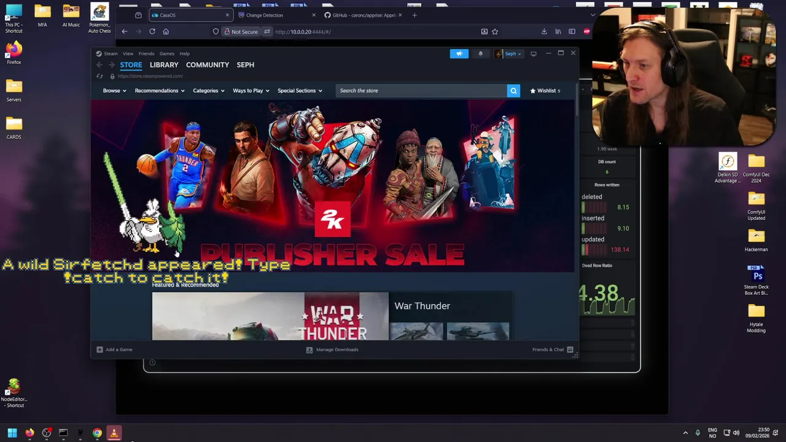Screen dimensions: 786x442
Task: Expand the Browse store dropdown
Action: [114, 91]
